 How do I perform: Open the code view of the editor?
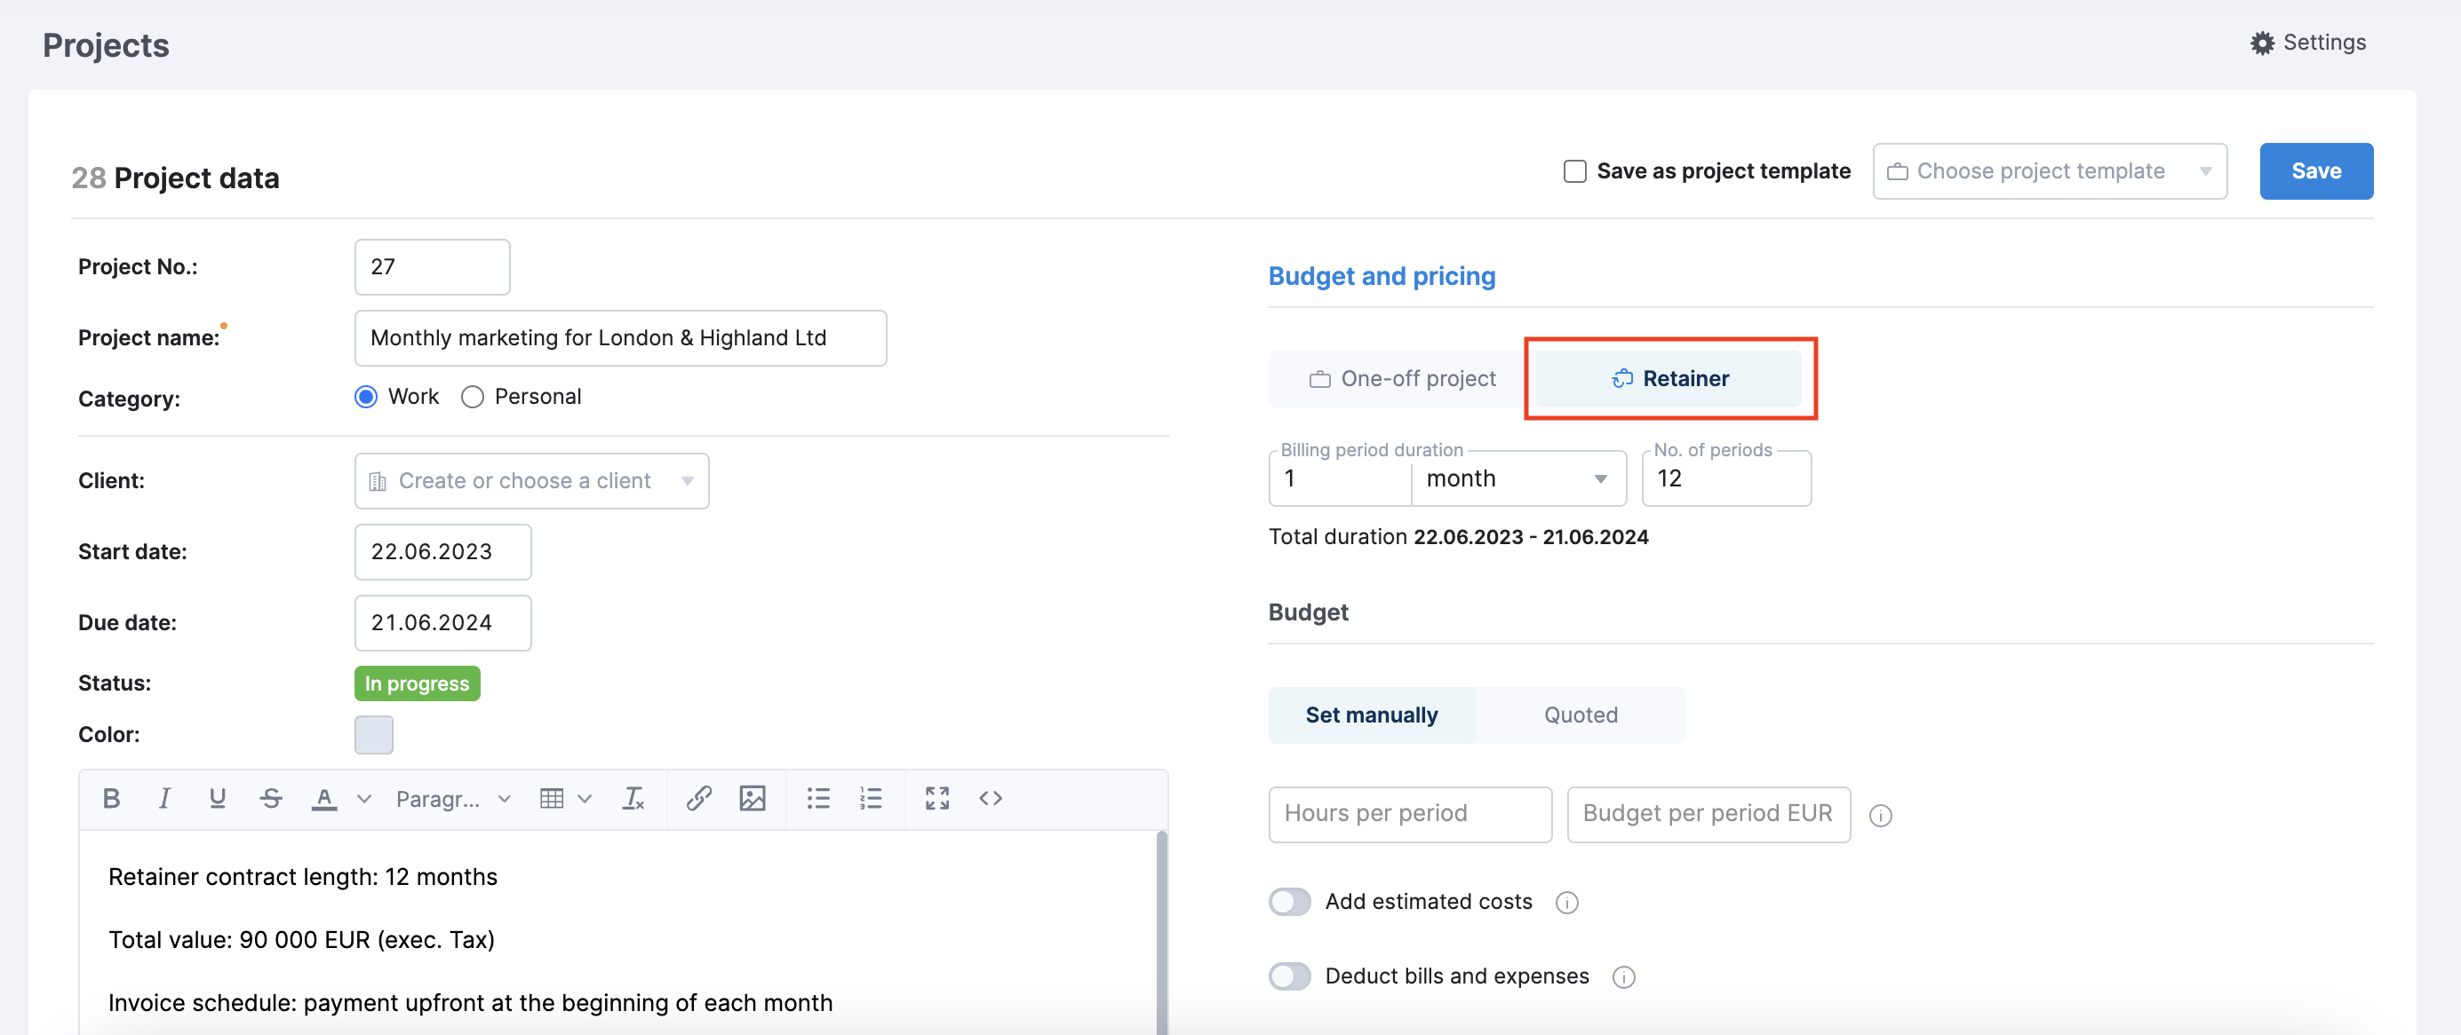pyautogui.click(x=991, y=798)
